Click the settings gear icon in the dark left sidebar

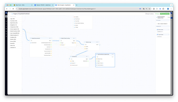pos(6,36)
